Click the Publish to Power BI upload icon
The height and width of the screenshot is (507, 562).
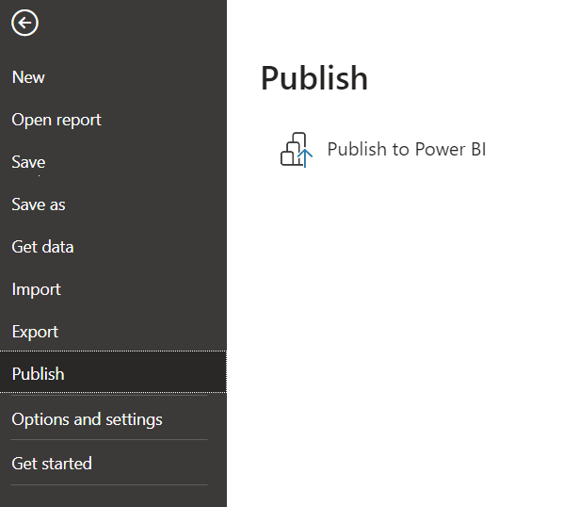[x=297, y=150]
